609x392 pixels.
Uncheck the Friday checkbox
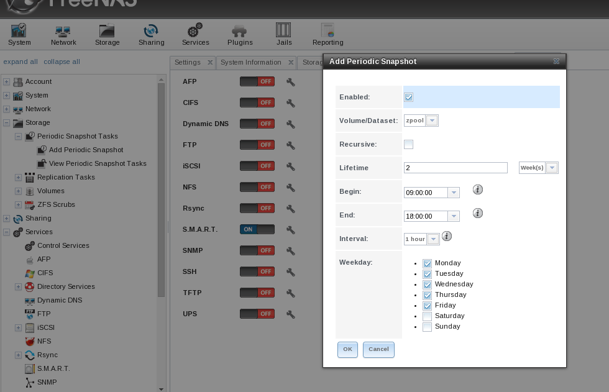428,306
